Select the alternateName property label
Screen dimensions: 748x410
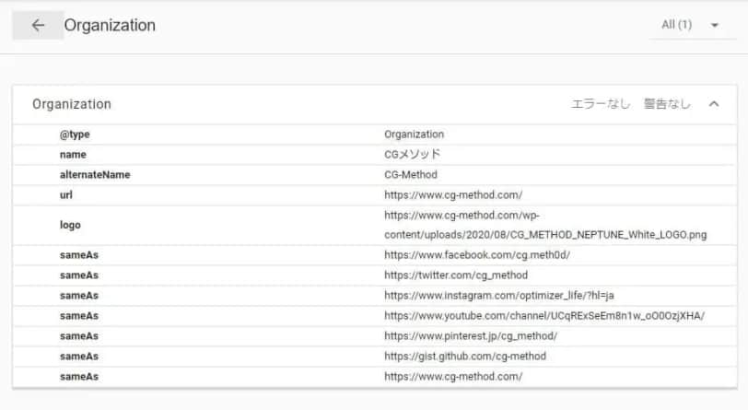coord(95,175)
